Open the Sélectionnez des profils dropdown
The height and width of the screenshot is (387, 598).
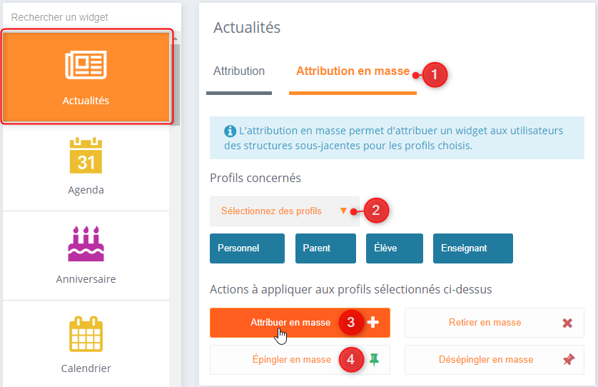pyautogui.click(x=271, y=211)
